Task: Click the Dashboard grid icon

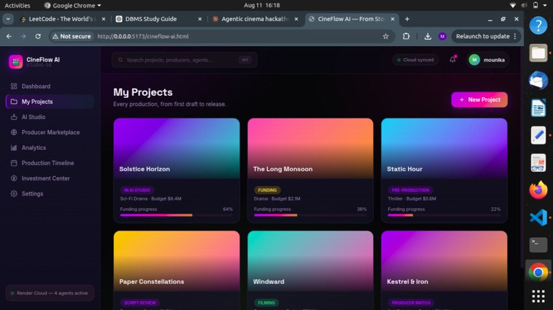Action: click(x=14, y=86)
